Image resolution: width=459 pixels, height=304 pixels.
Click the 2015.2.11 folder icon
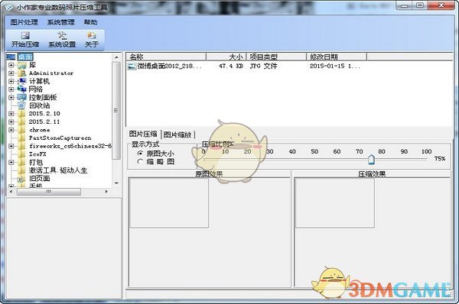[x=21, y=121]
